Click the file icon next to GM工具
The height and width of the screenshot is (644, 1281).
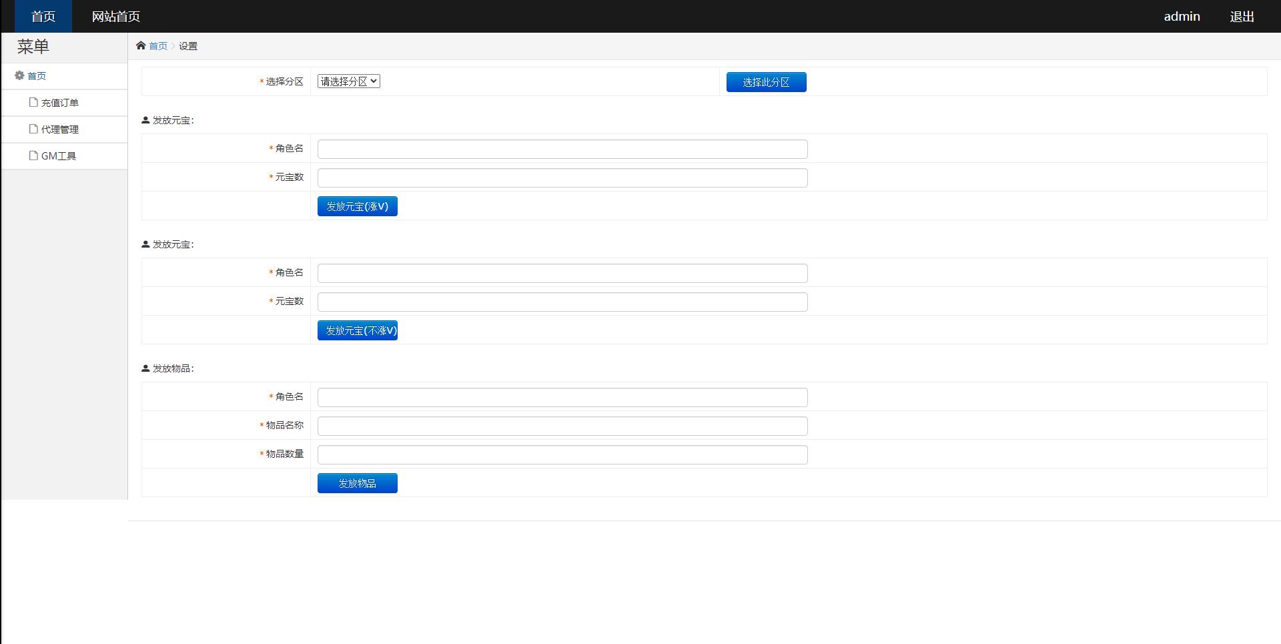click(33, 155)
